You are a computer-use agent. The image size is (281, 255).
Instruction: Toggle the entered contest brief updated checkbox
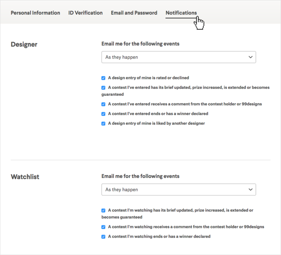tap(104, 88)
